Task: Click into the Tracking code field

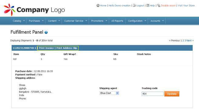Action: click(x=153, y=94)
